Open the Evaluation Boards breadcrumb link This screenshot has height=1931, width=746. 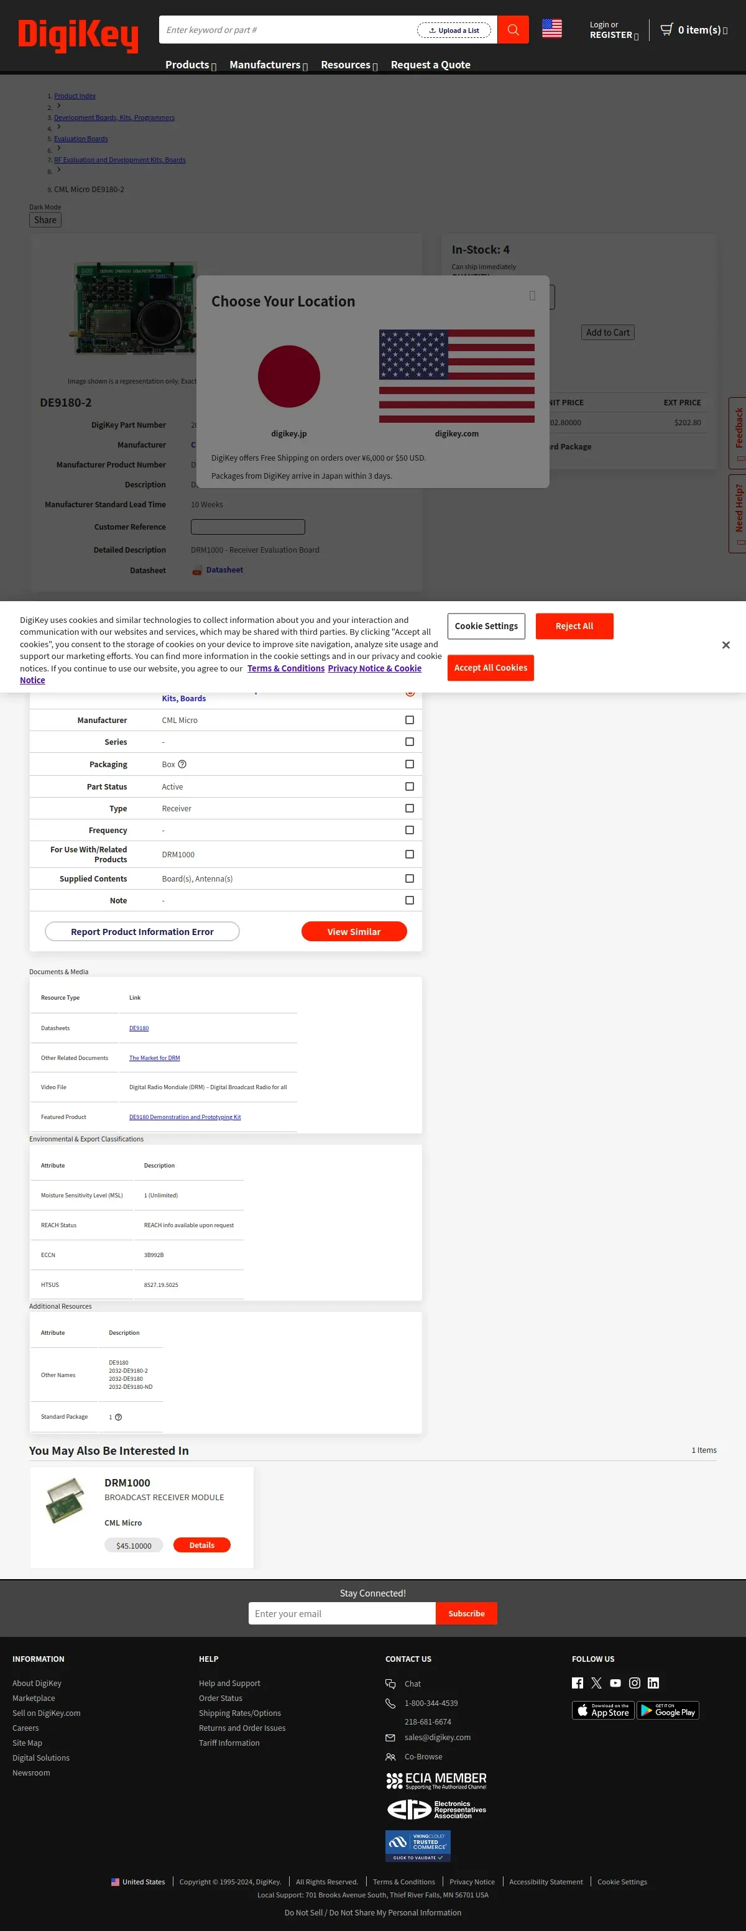click(81, 139)
